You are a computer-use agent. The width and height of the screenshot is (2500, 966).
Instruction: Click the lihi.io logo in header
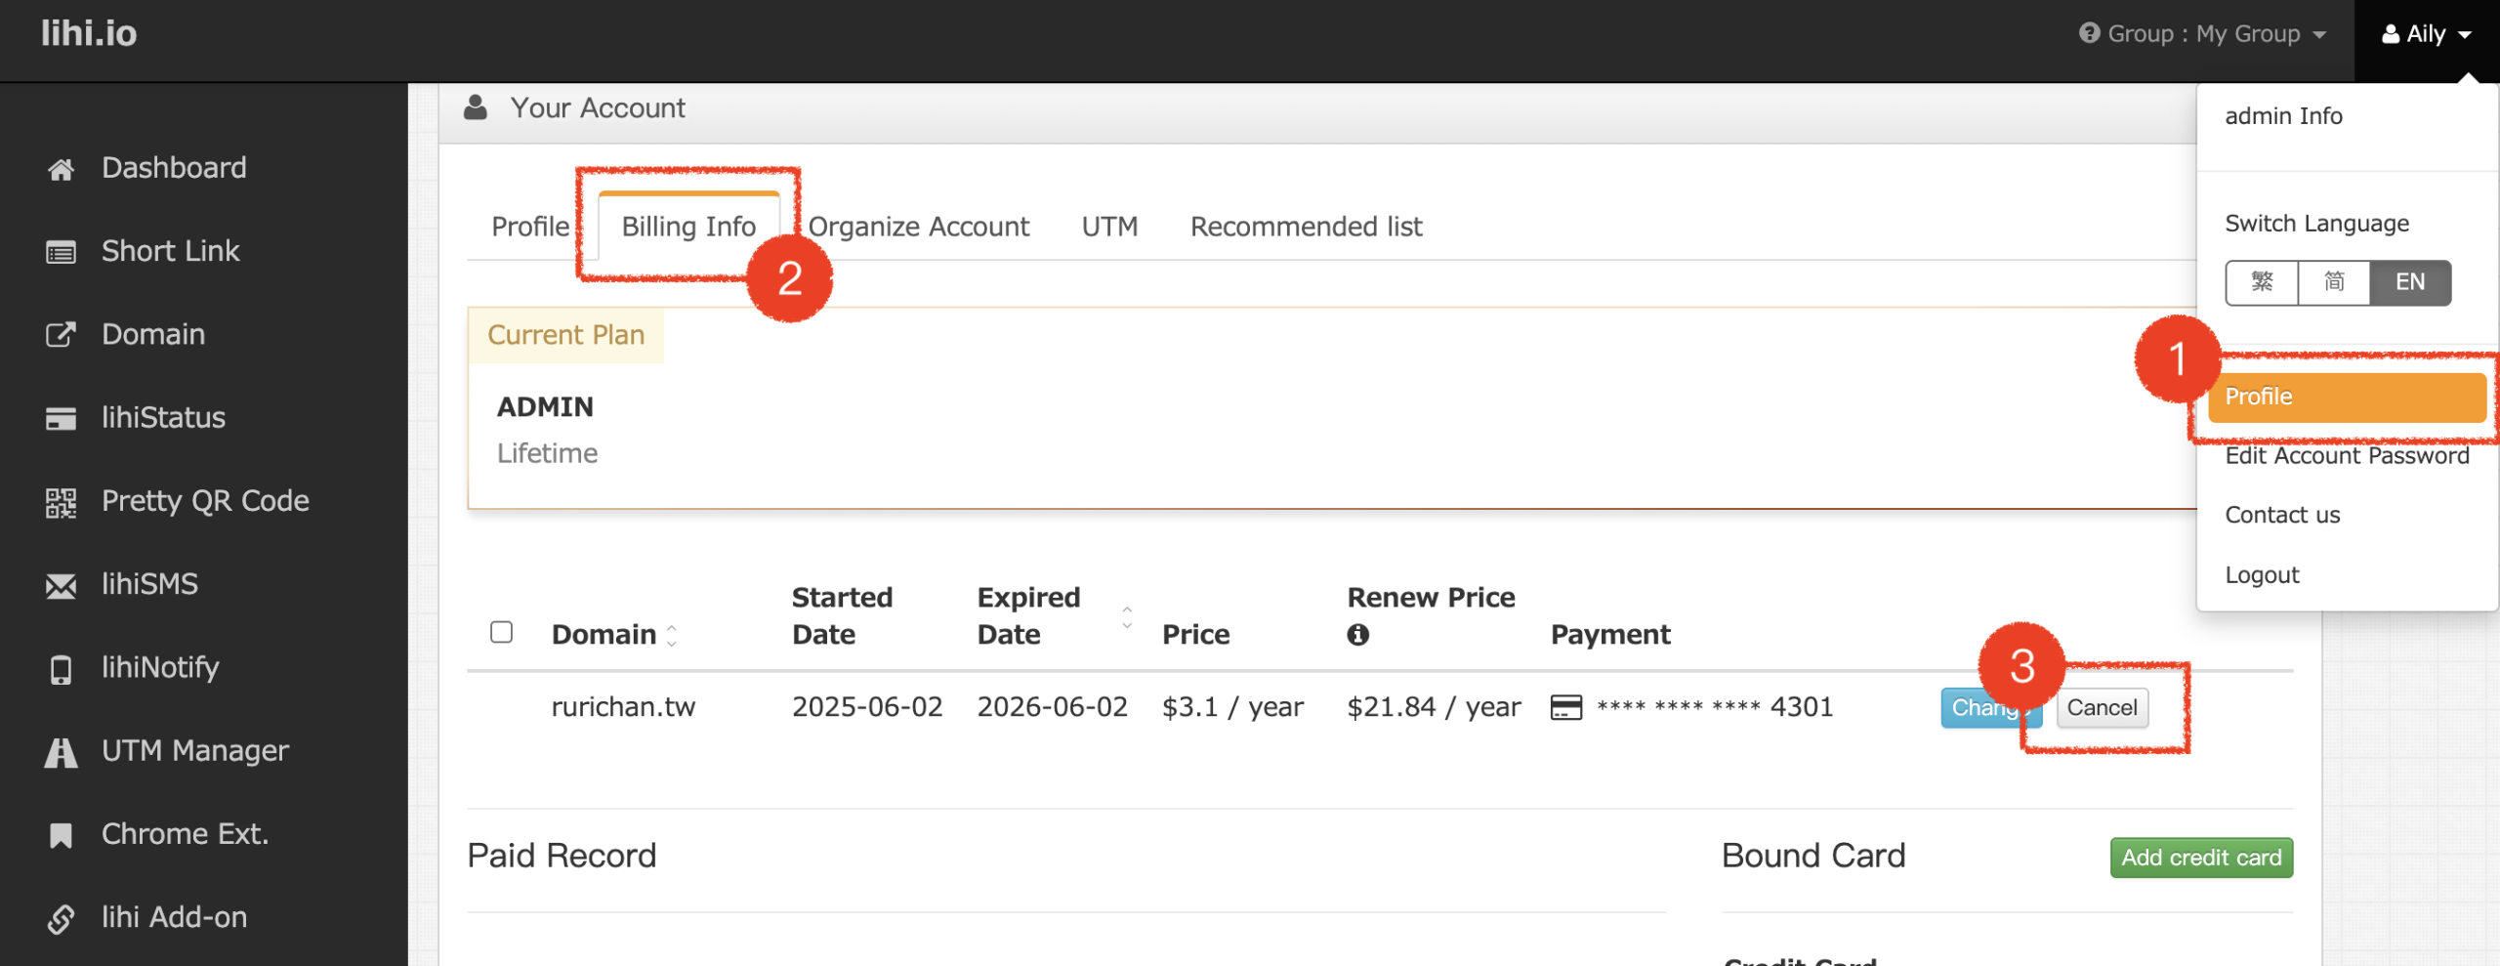89,34
